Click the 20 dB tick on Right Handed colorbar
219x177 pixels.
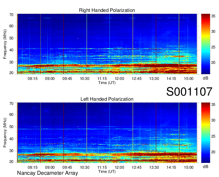(213, 63)
